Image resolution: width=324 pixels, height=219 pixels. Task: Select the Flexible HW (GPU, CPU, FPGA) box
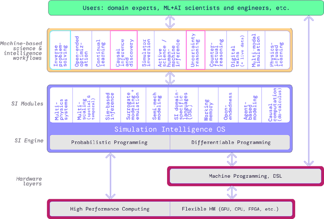click(x=230, y=209)
